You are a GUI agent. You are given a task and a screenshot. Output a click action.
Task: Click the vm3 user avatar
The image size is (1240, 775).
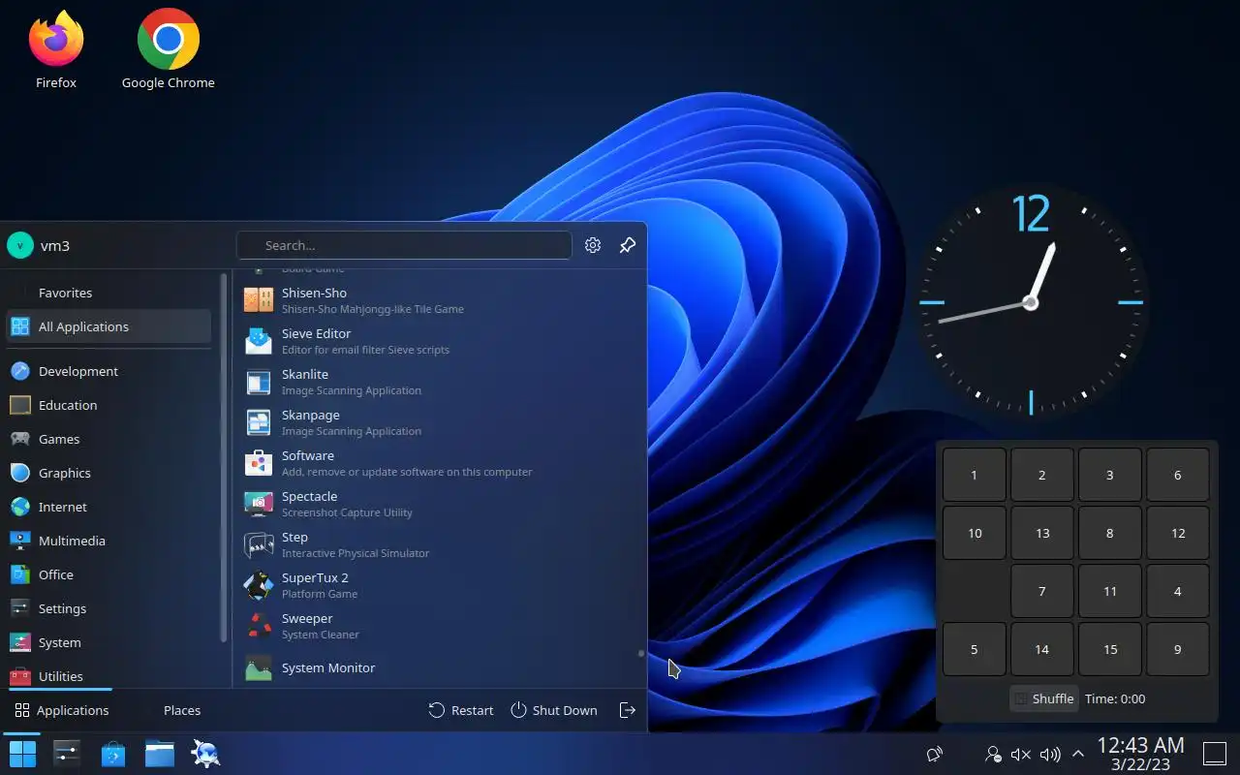point(20,245)
